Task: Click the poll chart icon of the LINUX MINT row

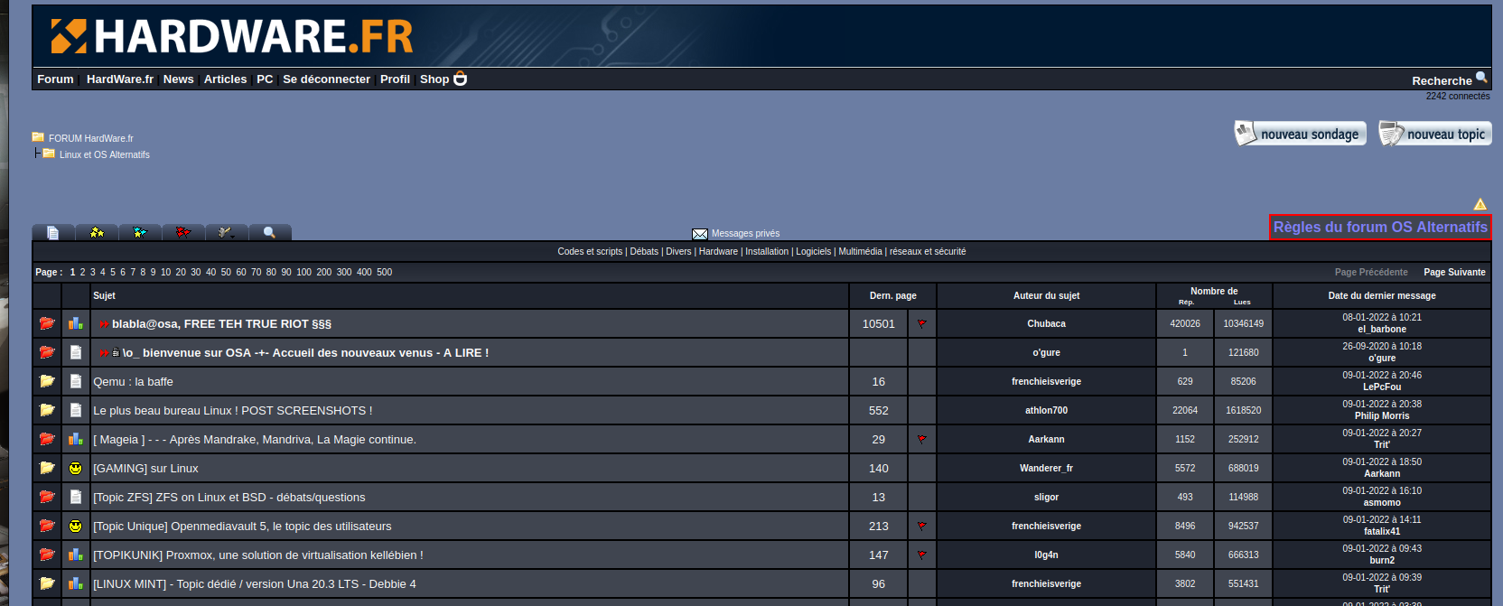Action: coord(76,583)
